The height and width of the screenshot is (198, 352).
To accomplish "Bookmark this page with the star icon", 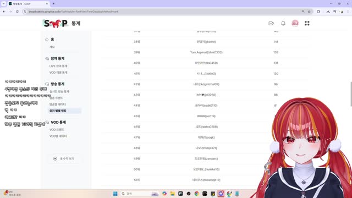I will point(309,12).
